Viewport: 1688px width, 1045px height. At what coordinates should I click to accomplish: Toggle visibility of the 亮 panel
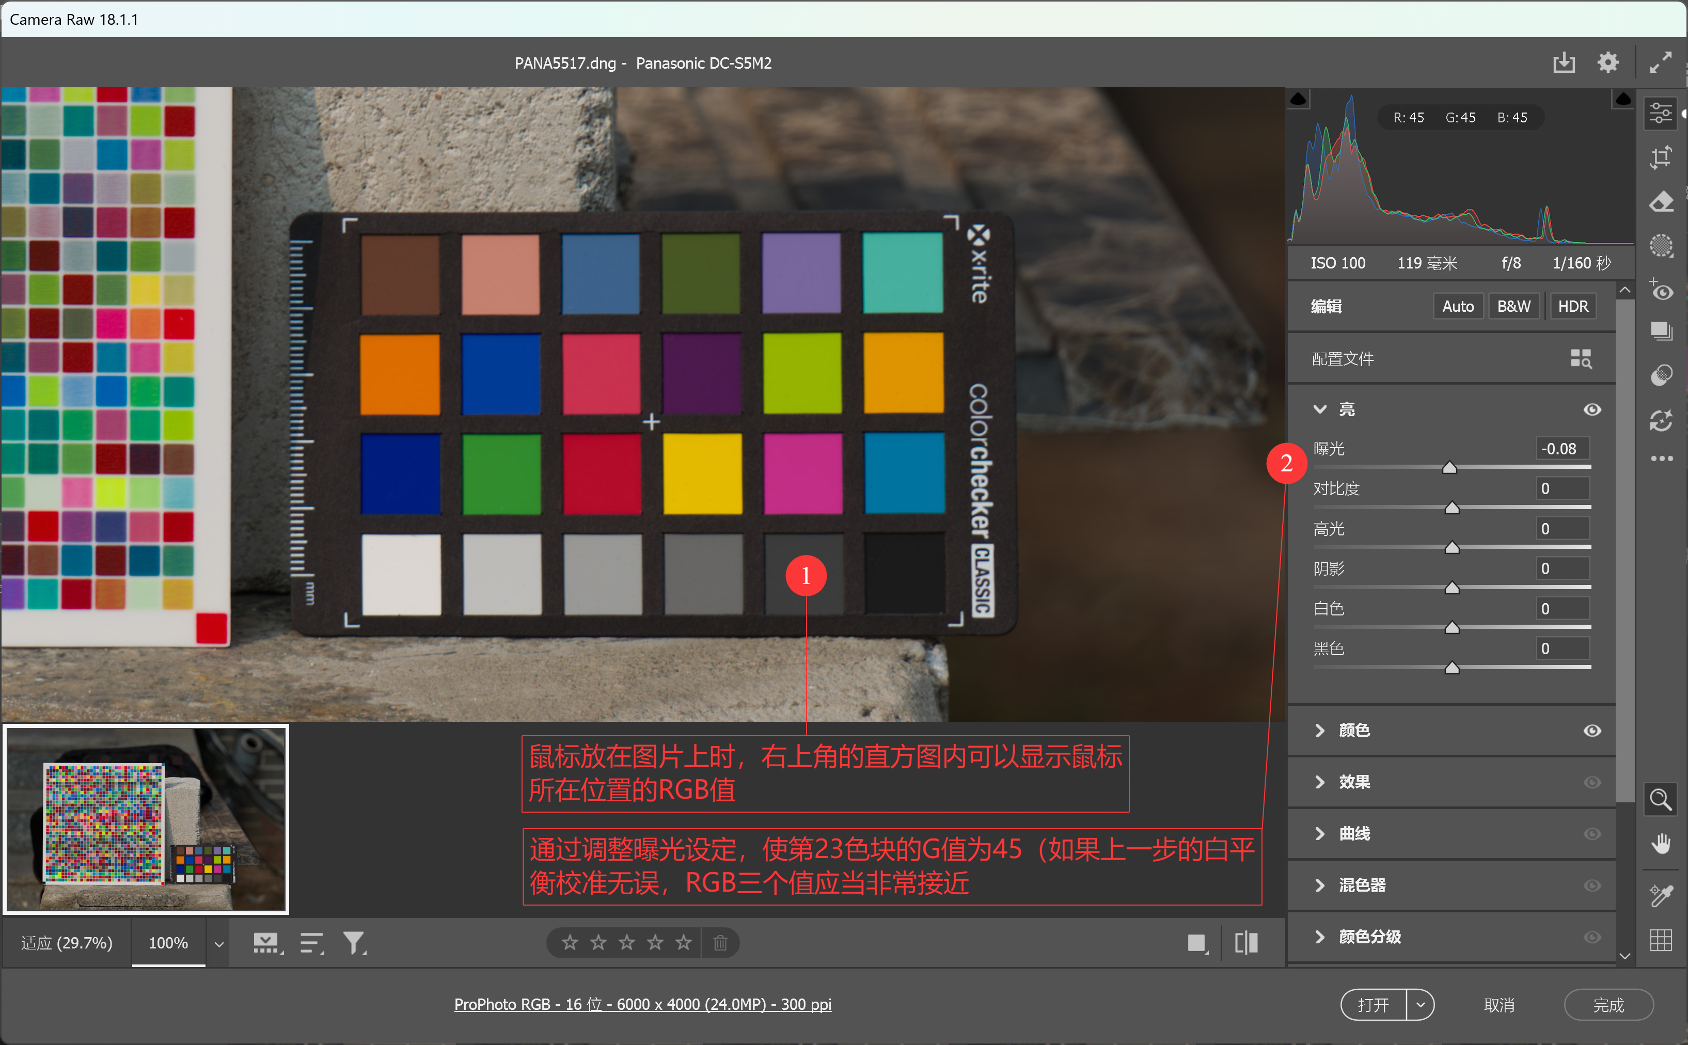click(1592, 409)
